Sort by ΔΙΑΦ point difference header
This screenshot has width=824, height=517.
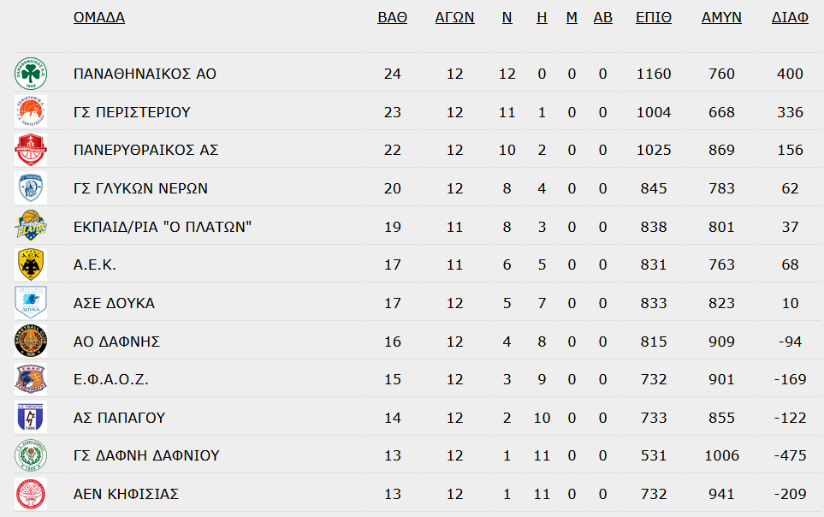(790, 17)
